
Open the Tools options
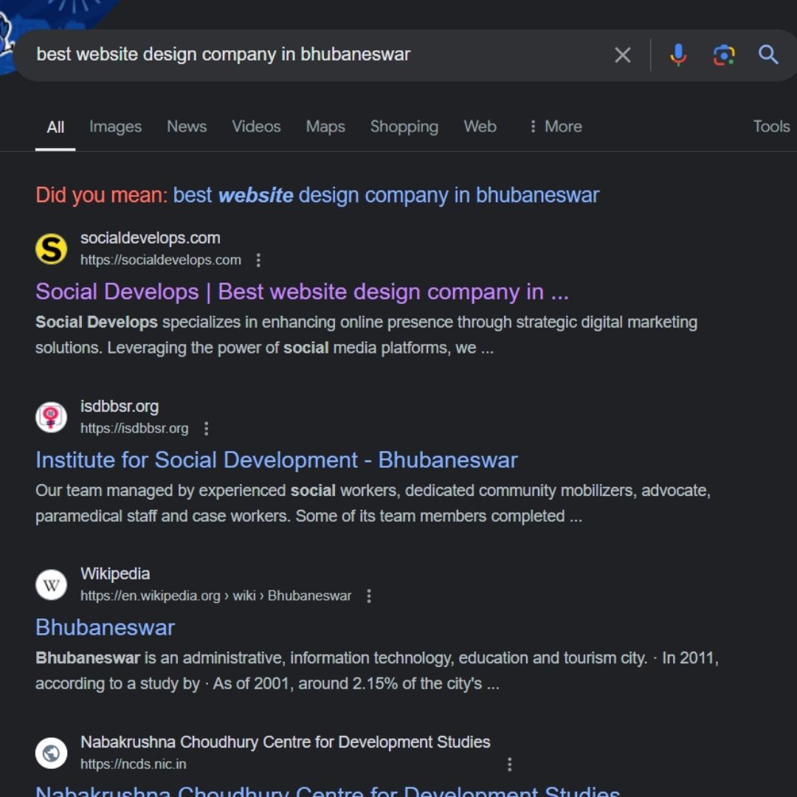pos(771,126)
